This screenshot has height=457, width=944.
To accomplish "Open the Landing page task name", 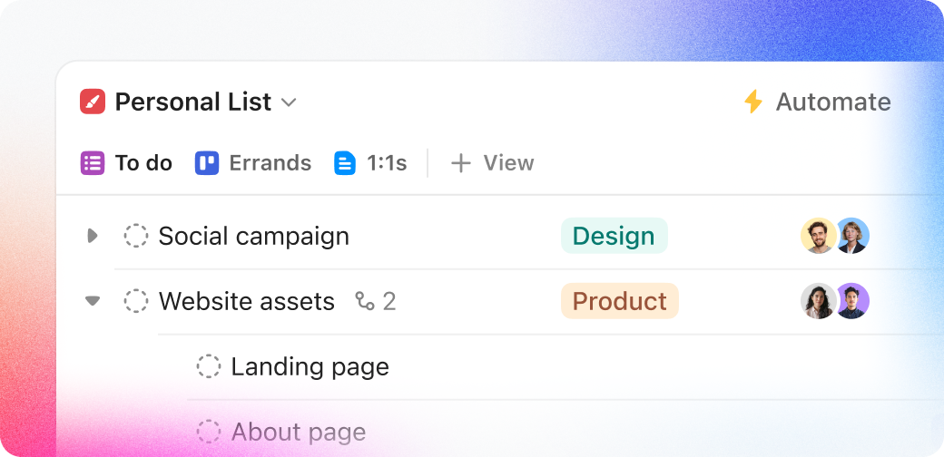I will click(x=310, y=366).
